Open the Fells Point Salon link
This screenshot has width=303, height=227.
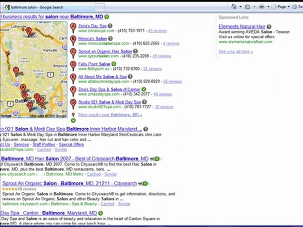click(94, 64)
